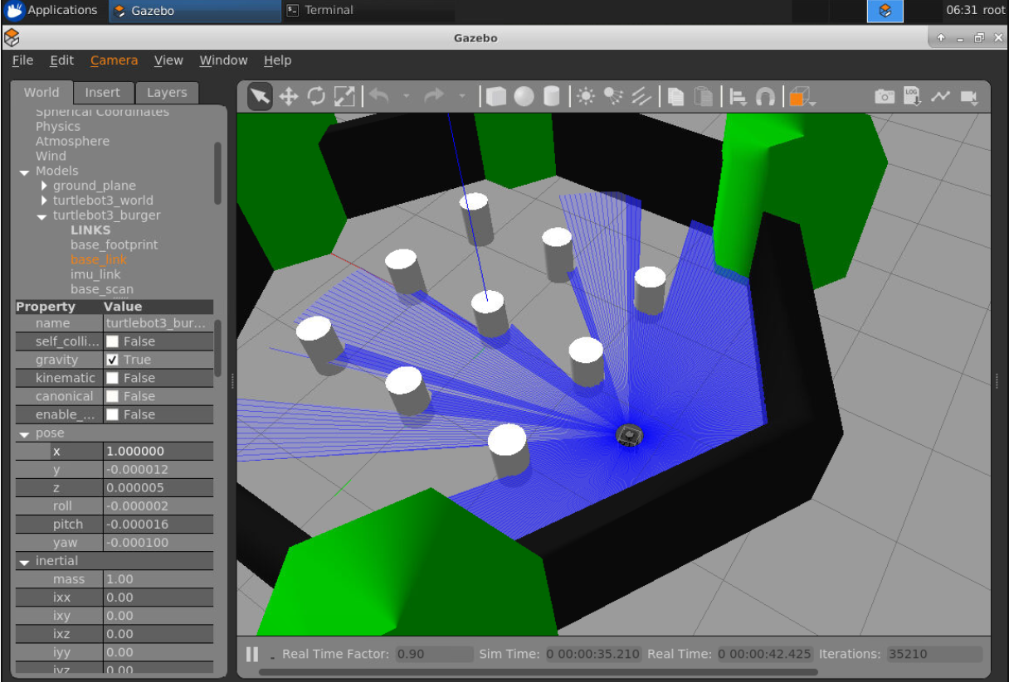
Task: Open the Camera menu
Action: click(114, 60)
